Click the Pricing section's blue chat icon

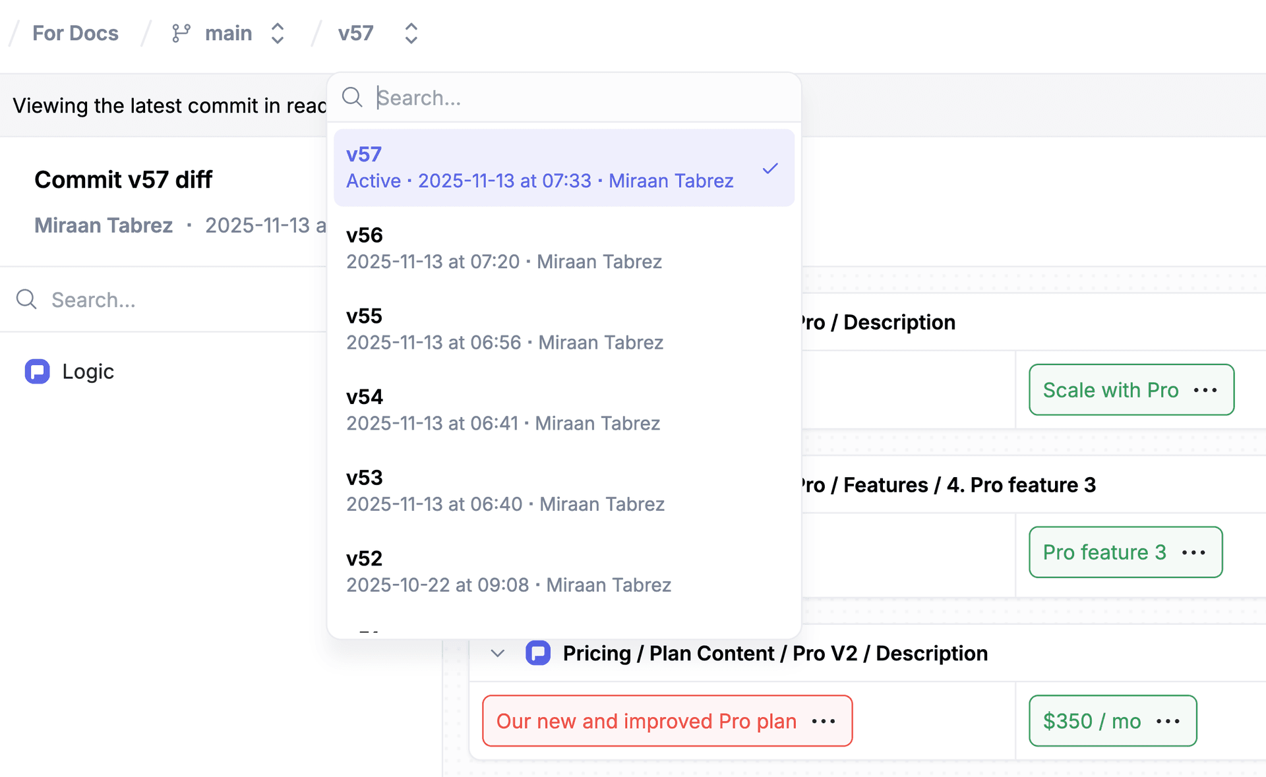click(x=538, y=653)
